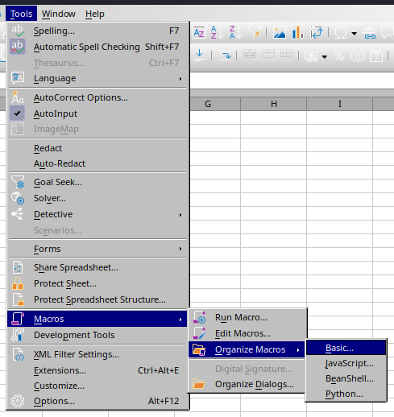The image size is (394, 417).
Task: Click the Sort toolbar icon
Action: pos(199,32)
